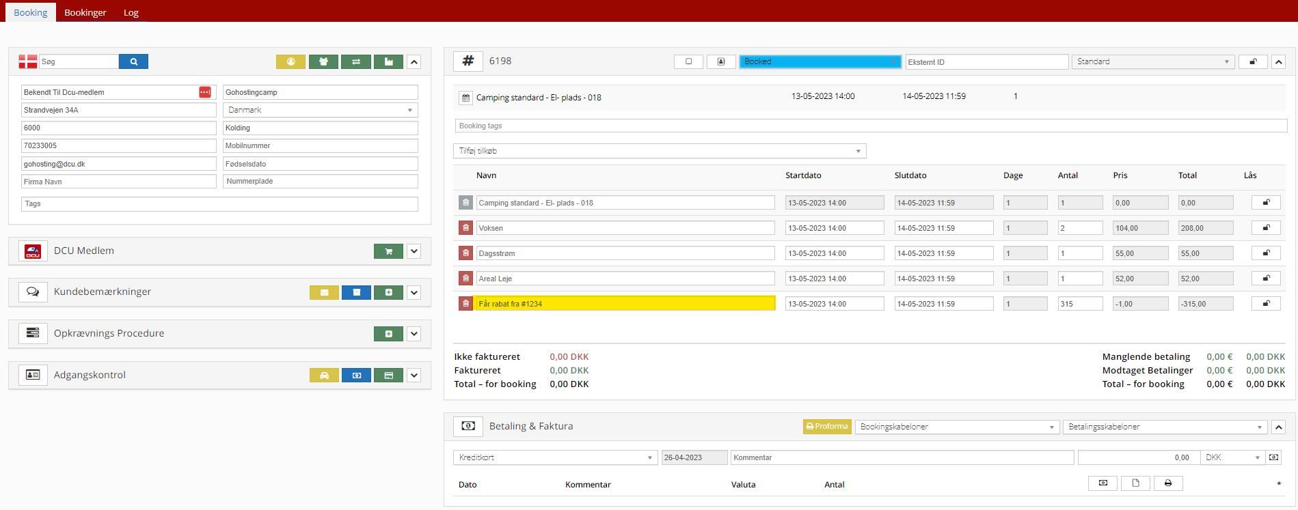Open the Log tab
Image resolution: width=1298 pixels, height=510 pixels.
(x=131, y=12)
